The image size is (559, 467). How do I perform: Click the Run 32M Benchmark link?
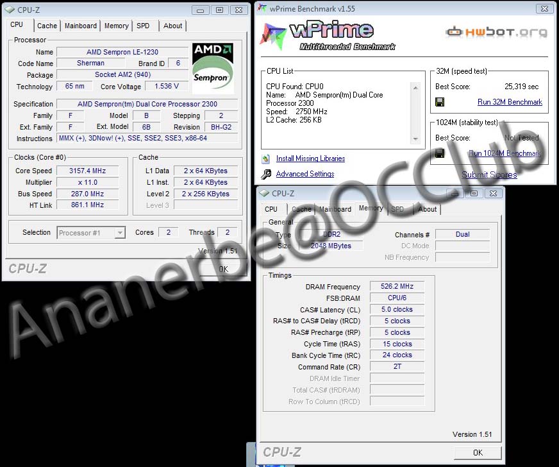click(510, 102)
